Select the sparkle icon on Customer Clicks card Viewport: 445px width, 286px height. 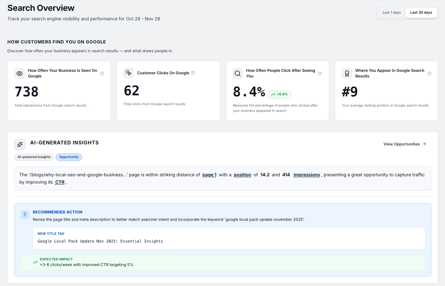(x=129, y=73)
